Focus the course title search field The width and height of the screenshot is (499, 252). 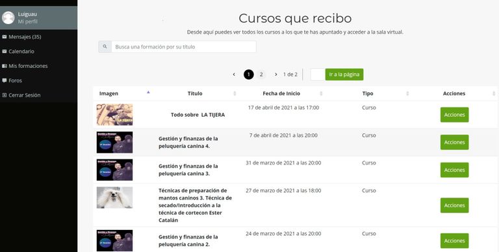[x=184, y=47]
